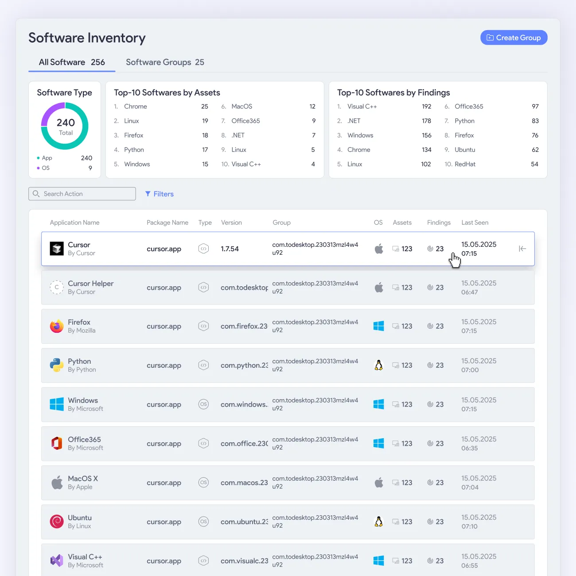Click the OS type badge in Windows row
Image resolution: width=576 pixels, height=576 pixels.
pyautogui.click(x=203, y=404)
